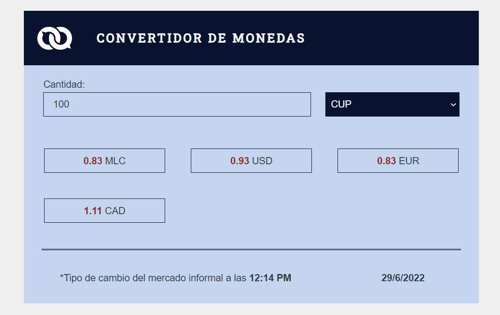The width and height of the screenshot is (500, 315).
Task: Click the red 1.11 CAD value
Action: click(x=93, y=211)
